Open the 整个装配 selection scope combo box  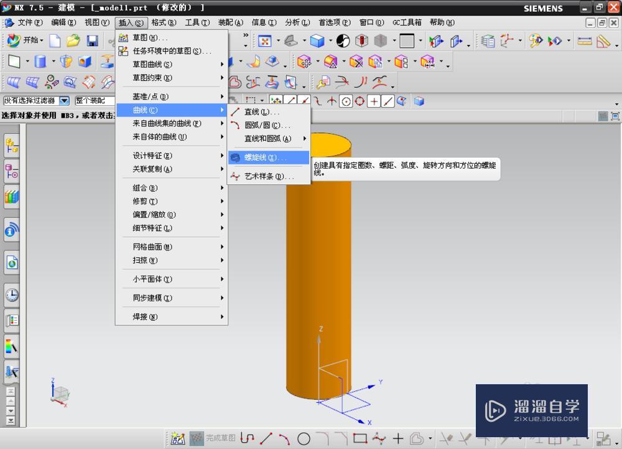[95, 101]
